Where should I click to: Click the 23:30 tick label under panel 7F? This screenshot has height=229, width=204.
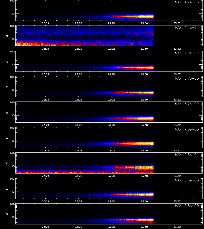tap(144, 176)
